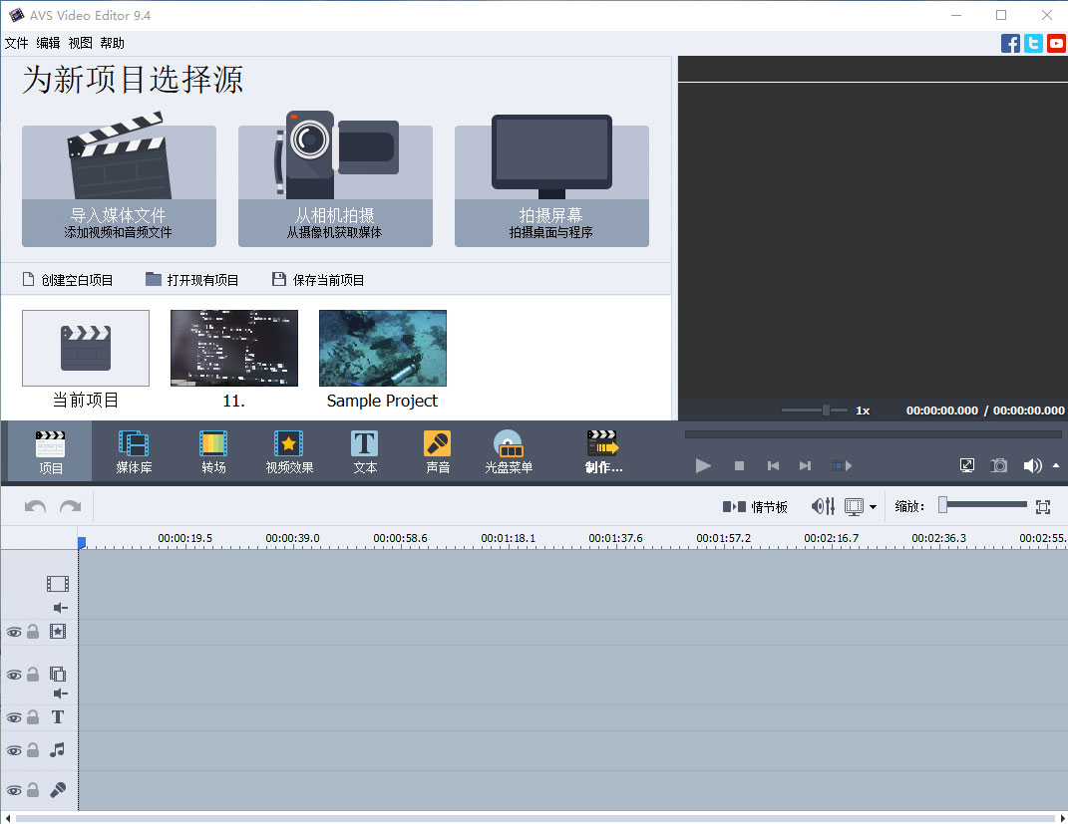Take a snapshot with the camera icon
Viewport: 1068px width, 824px height.
(998, 465)
